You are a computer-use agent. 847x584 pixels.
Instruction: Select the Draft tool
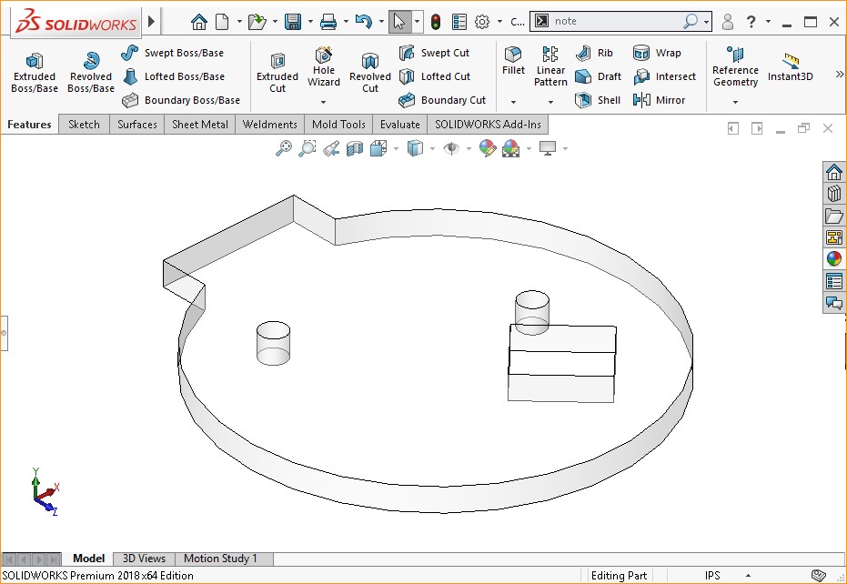[598, 76]
